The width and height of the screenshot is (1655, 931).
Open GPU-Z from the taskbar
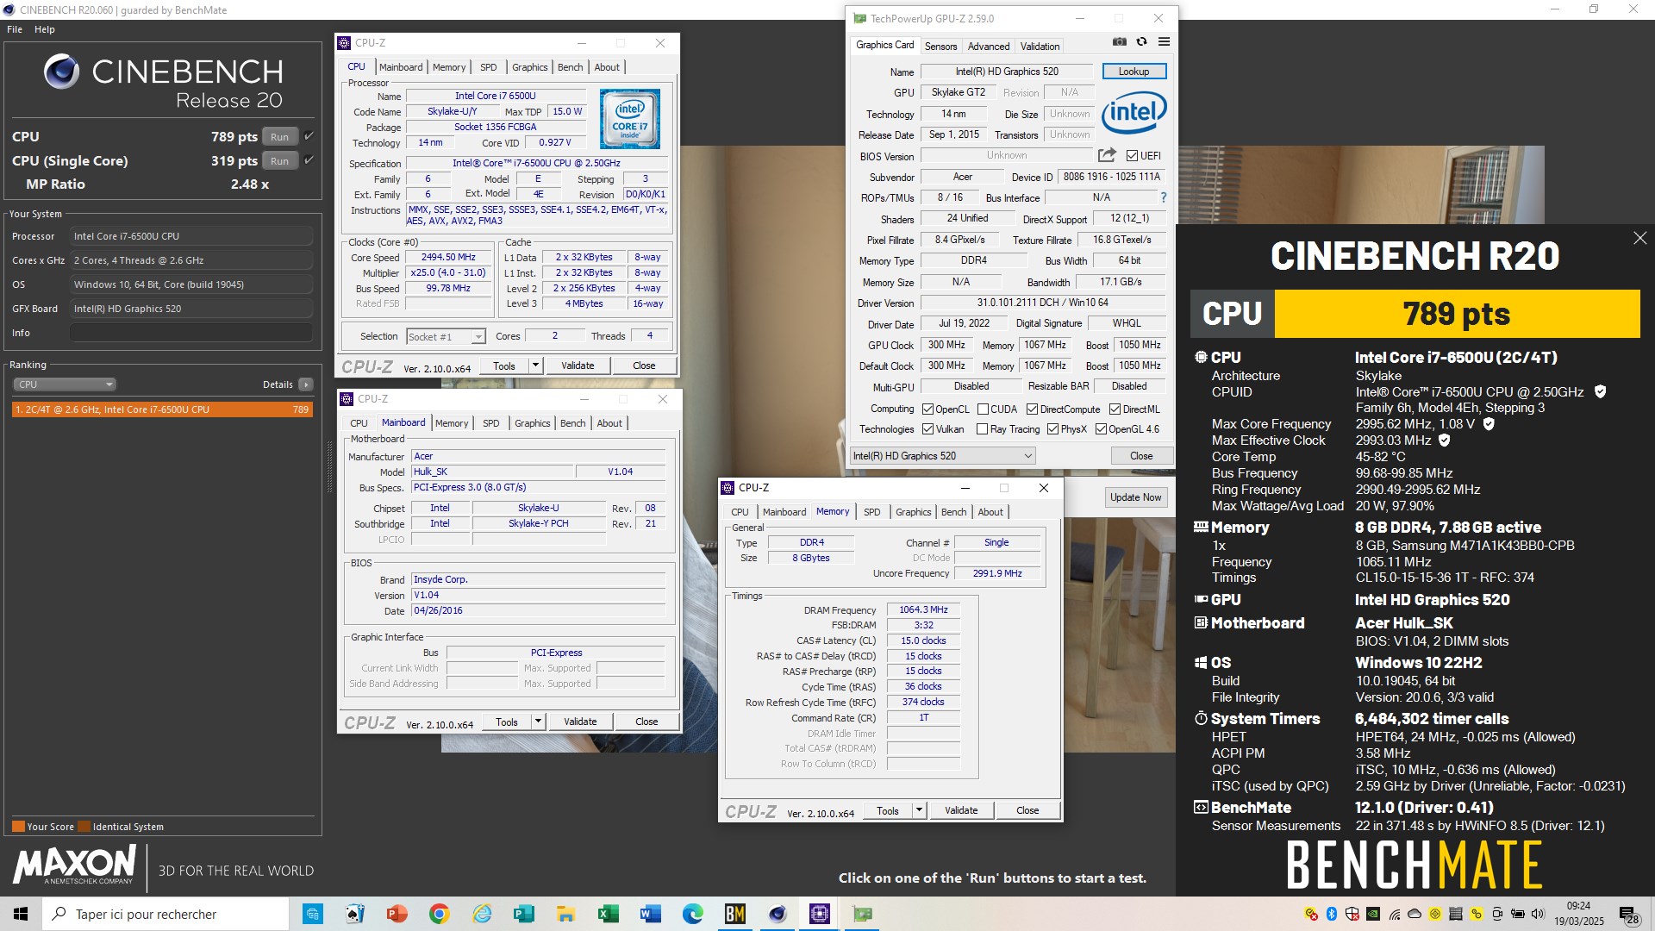point(862,914)
